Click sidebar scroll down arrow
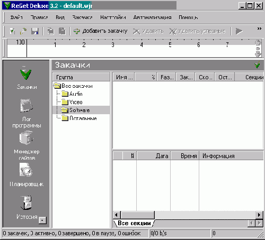Image resolution: width=265 pixels, height=240 pixels. pyautogui.click(x=42, y=220)
